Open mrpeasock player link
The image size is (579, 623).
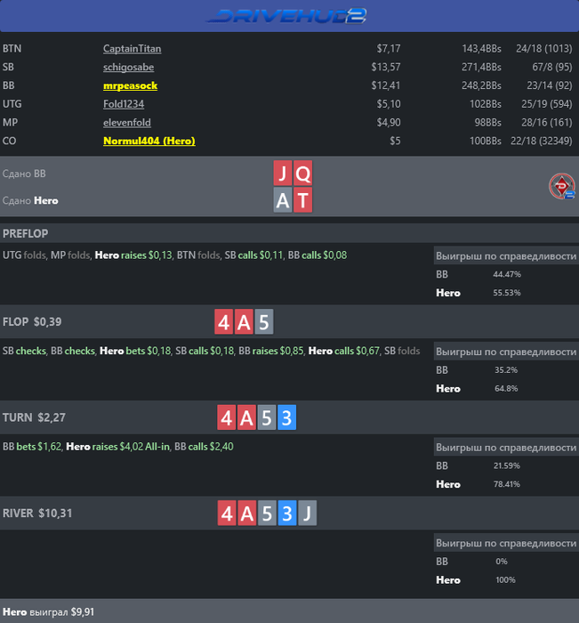coord(130,85)
